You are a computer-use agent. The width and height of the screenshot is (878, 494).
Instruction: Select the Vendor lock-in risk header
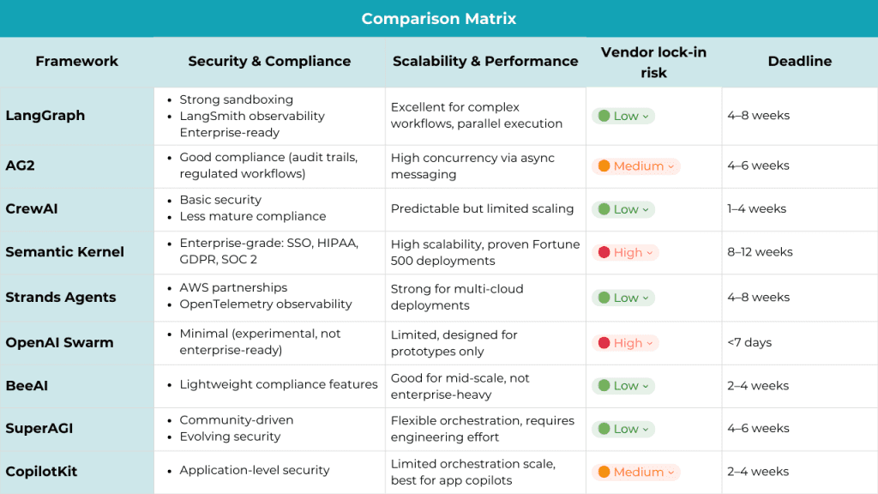click(653, 62)
